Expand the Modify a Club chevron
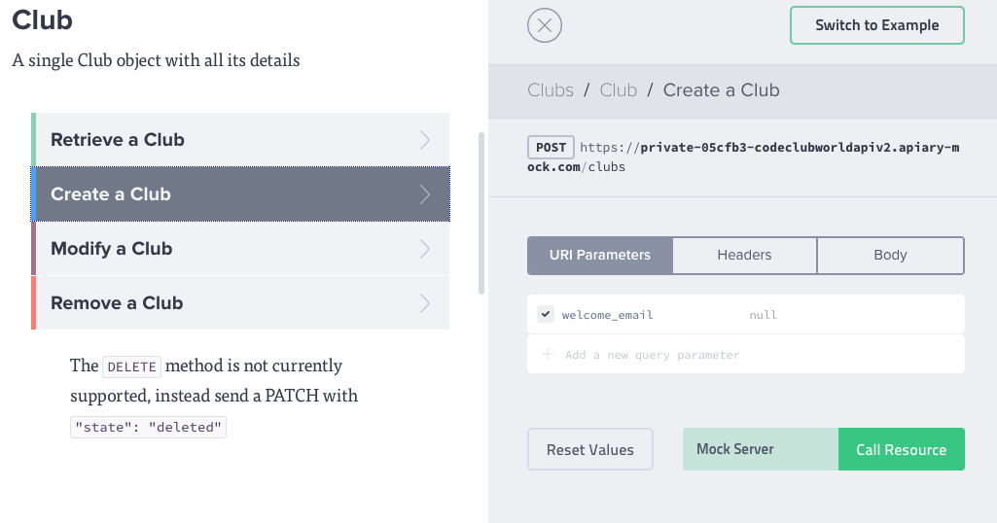This screenshot has height=523, width=997. [425, 249]
